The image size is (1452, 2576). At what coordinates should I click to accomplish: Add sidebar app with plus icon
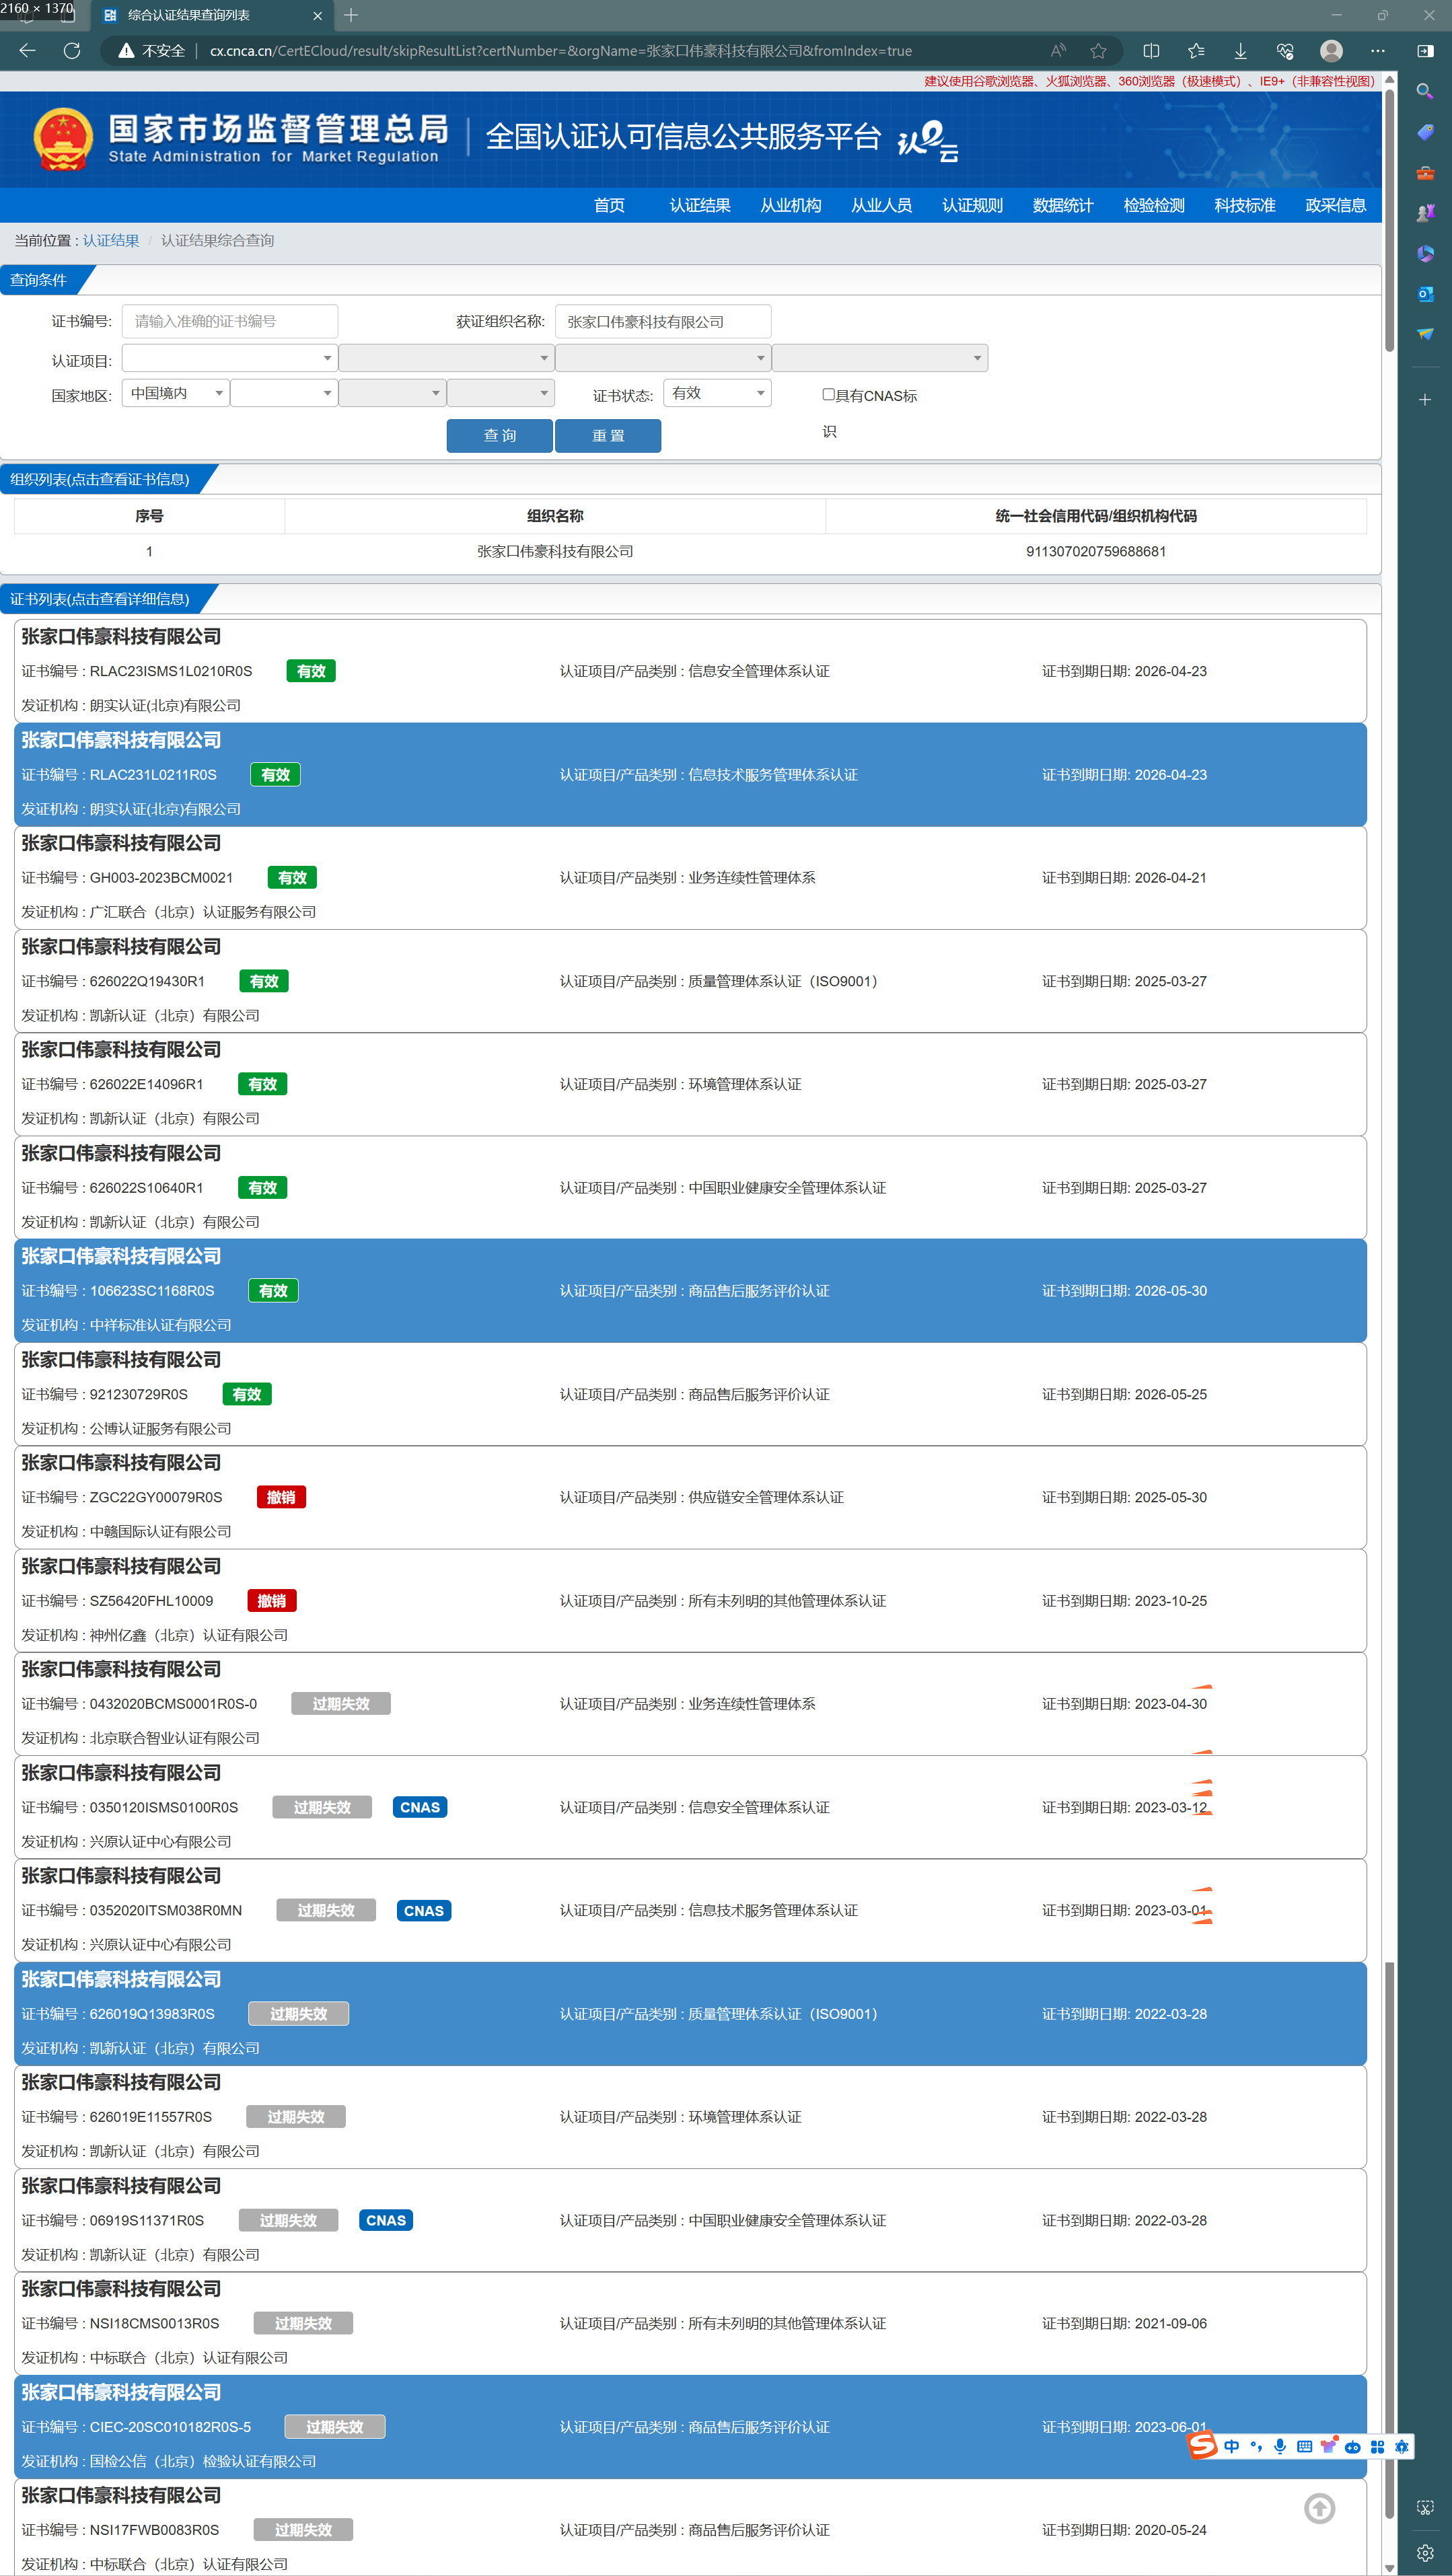(x=1425, y=399)
